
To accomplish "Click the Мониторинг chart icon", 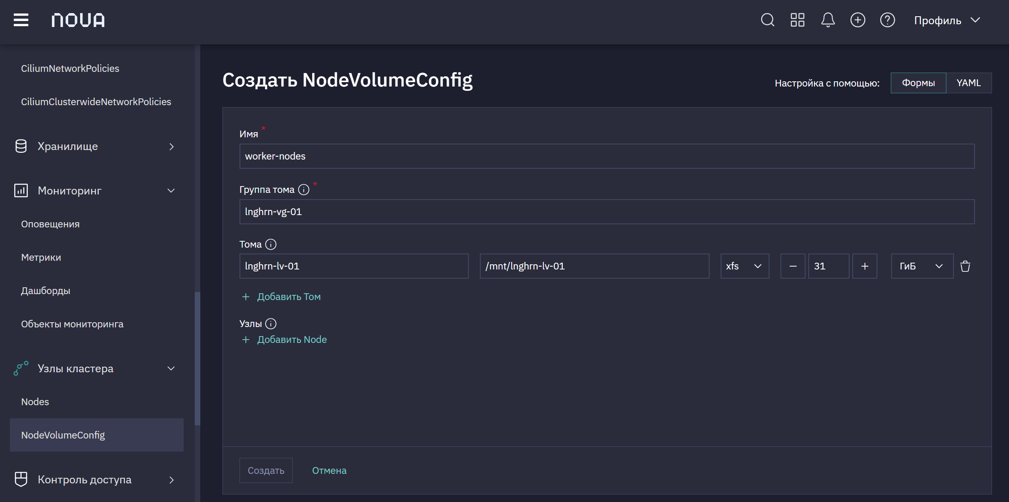I will click(21, 190).
